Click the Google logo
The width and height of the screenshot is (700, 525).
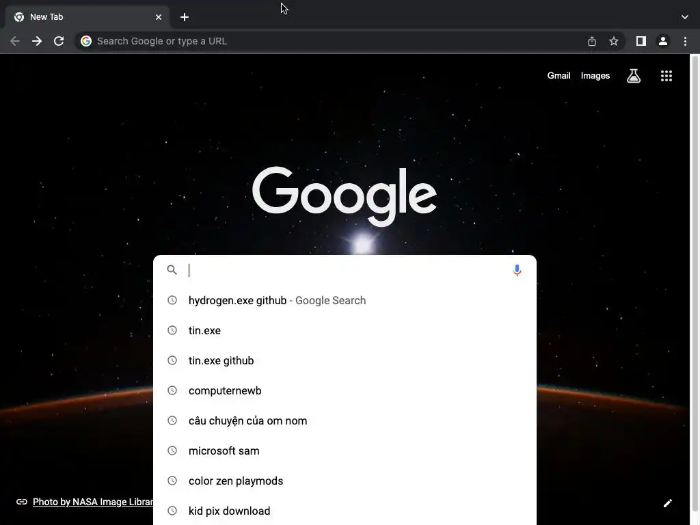coord(345,196)
